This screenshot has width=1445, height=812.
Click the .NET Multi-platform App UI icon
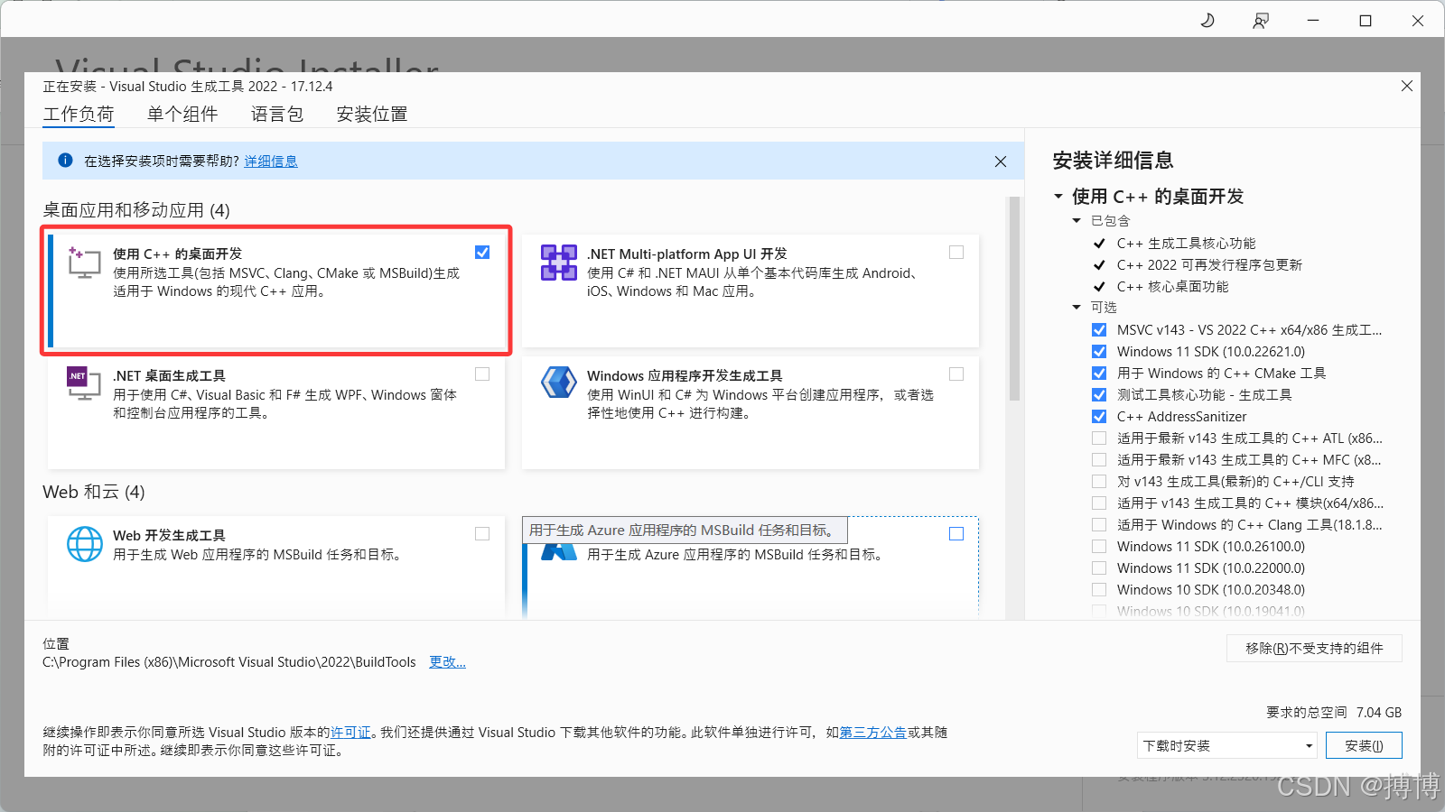point(559,263)
